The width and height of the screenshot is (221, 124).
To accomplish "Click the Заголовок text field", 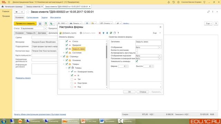I will point(148,43).
